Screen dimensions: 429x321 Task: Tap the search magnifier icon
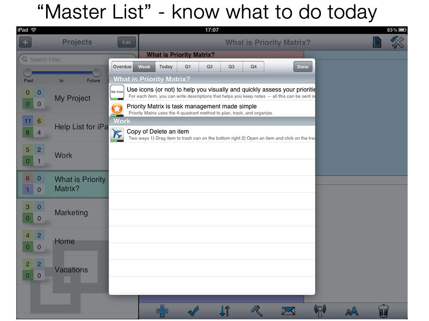coord(25,59)
